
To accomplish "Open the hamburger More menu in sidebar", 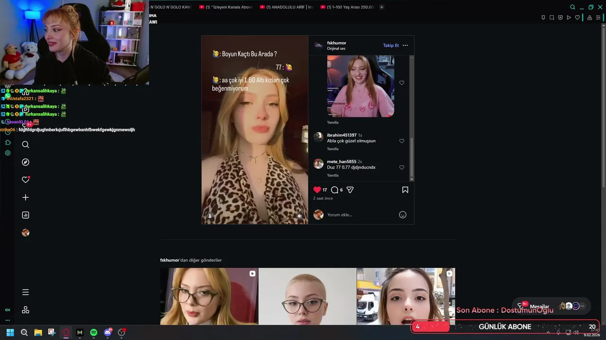I will (26, 292).
